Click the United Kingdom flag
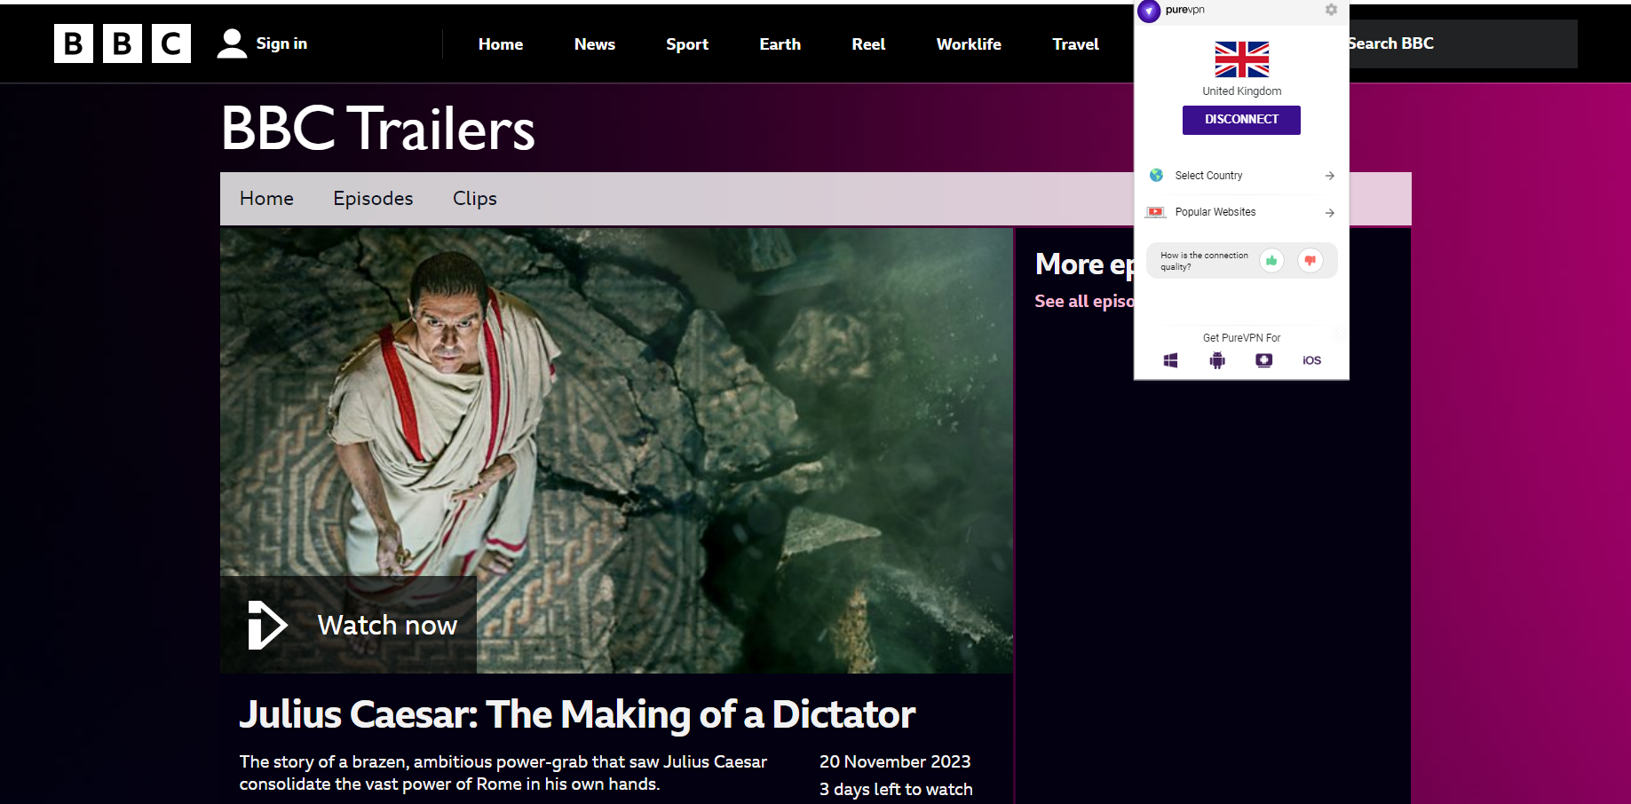Viewport: 1631px width, 804px height. tap(1240, 59)
